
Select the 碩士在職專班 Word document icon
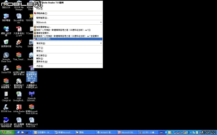[x=19, y=122]
